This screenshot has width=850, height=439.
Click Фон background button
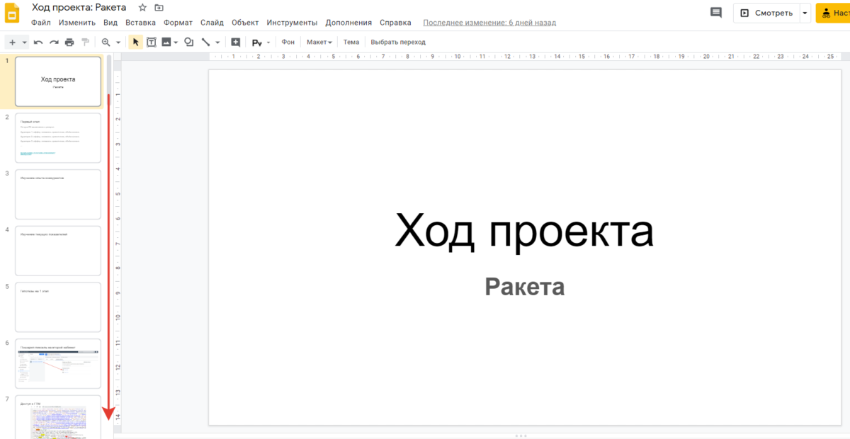[288, 42]
